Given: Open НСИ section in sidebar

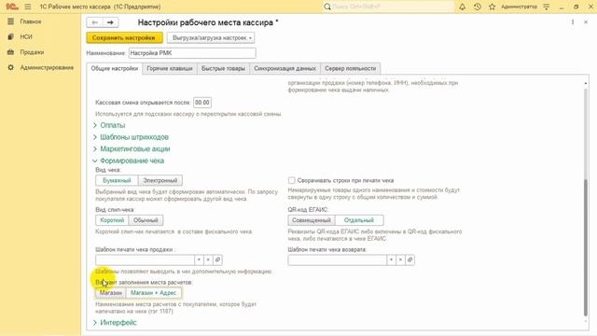Looking at the screenshot, I should click(26, 37).
